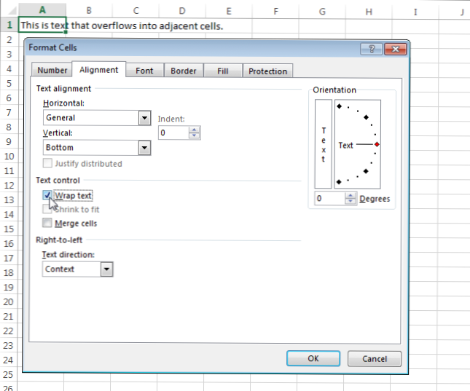
Task: Open the Font tab
Action: tap(144, 71)
